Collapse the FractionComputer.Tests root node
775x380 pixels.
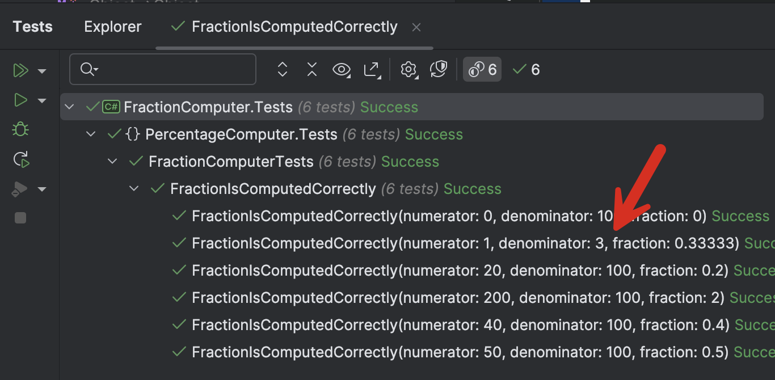pos(69,107)
